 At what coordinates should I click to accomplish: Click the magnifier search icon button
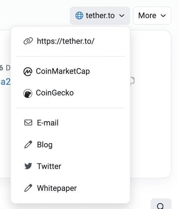click(161, 204)
